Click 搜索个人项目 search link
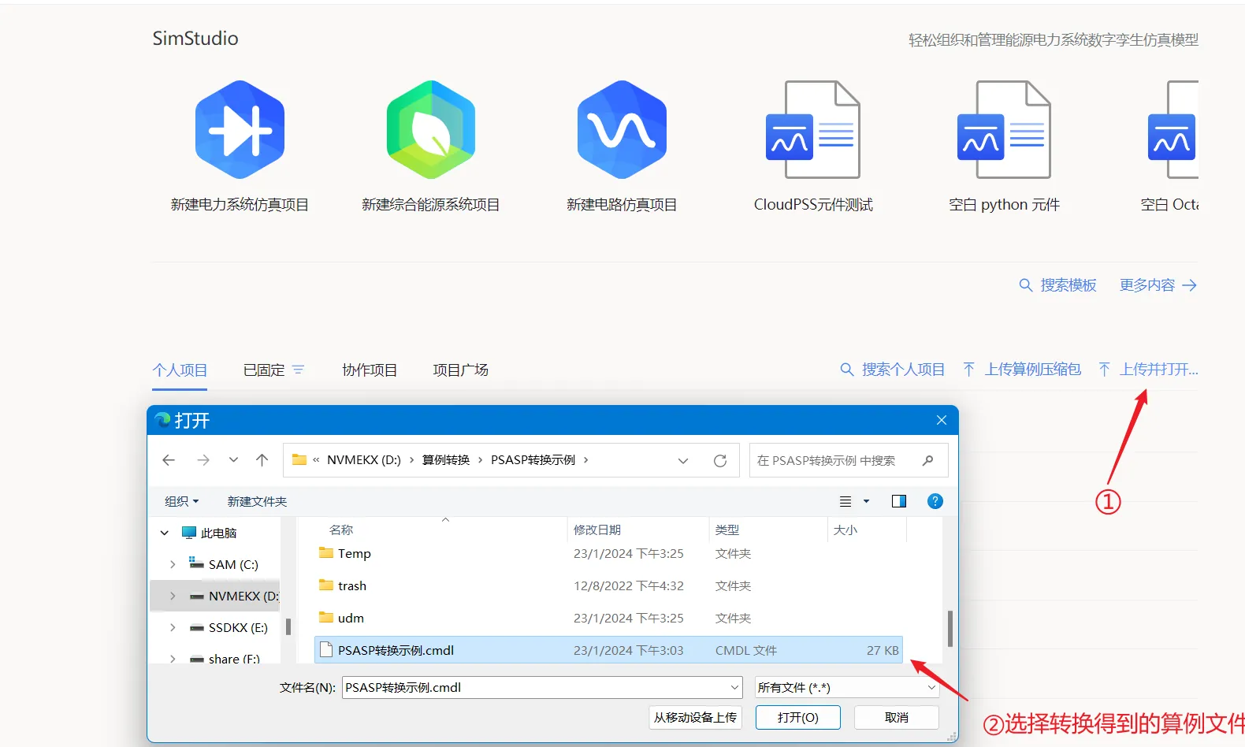1245x747 pixels. [x=892, y=370]
